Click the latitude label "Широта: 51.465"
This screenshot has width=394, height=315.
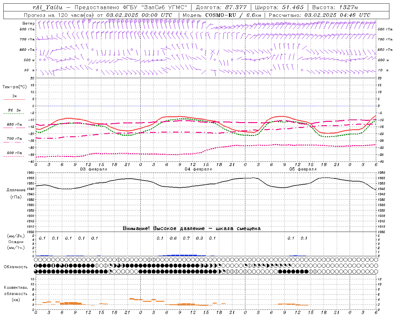tap(279, 7)
